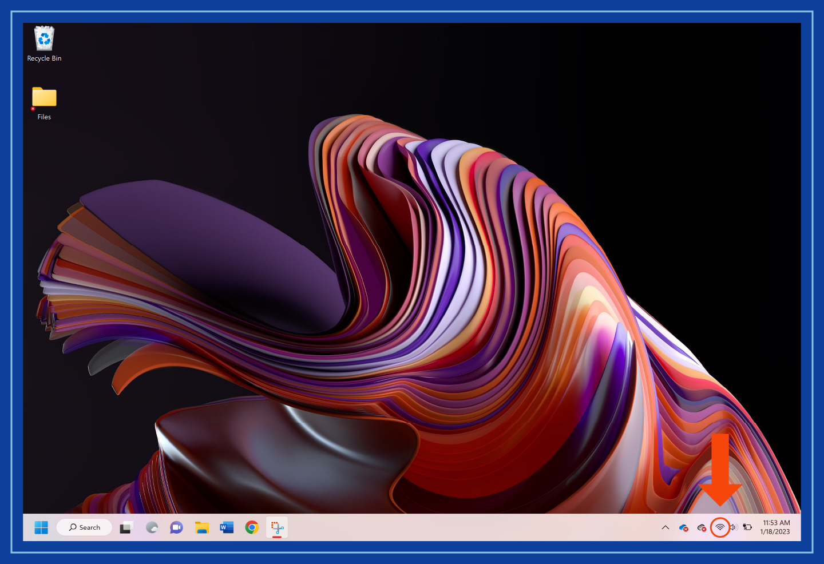This screenshot has width=824, height=564.
Task: Click the blue OneDrive cloud tray icon
Action: tap(683, 527)
